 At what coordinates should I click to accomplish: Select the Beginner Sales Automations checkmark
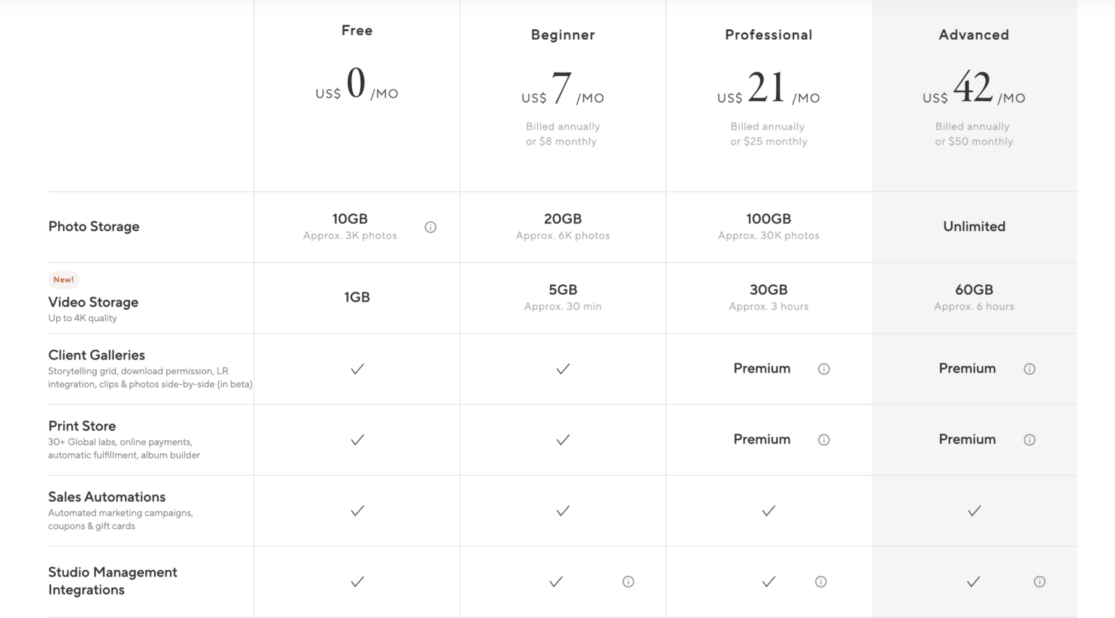[x=563, y=511]
